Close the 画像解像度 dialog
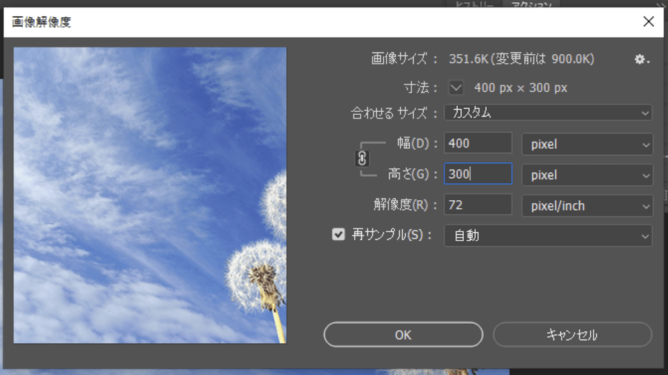Screen dimensions: 668x375 click(649, 21)
